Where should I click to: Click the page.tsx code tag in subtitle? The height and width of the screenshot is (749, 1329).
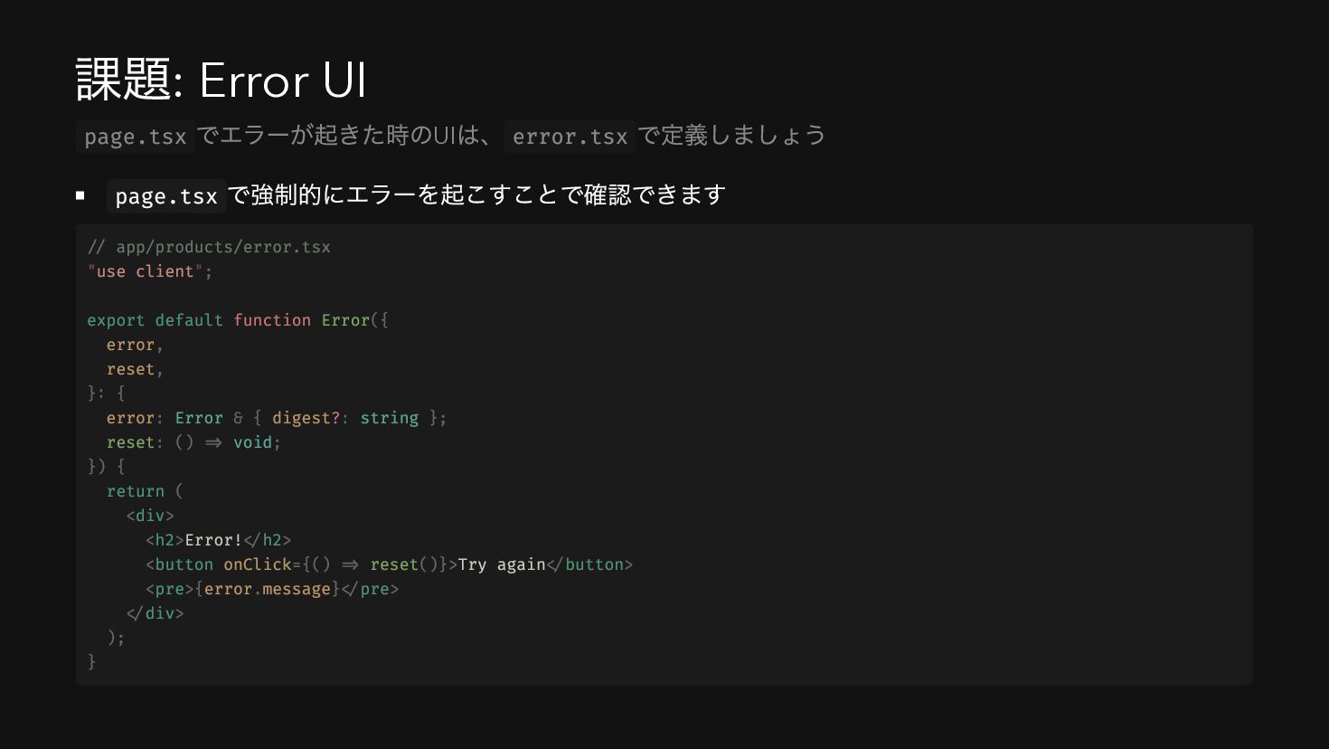coord(136,137)
